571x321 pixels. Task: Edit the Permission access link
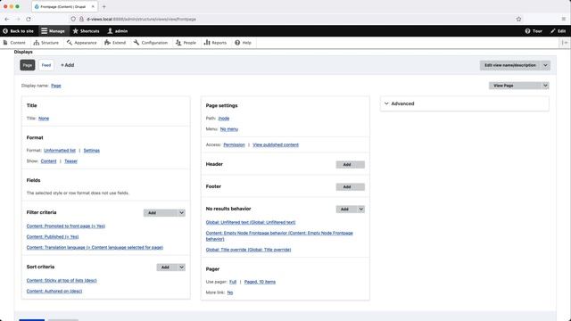(234, 144)
